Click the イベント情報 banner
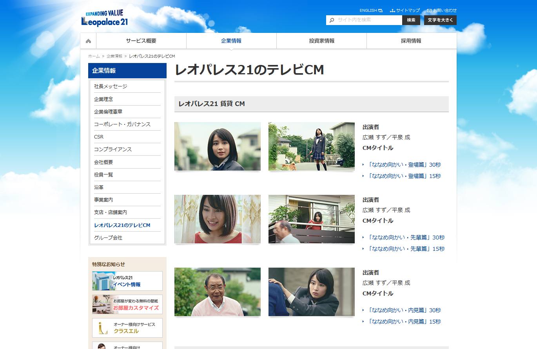Screen dimensions: 537x349 tap(127, 281)
